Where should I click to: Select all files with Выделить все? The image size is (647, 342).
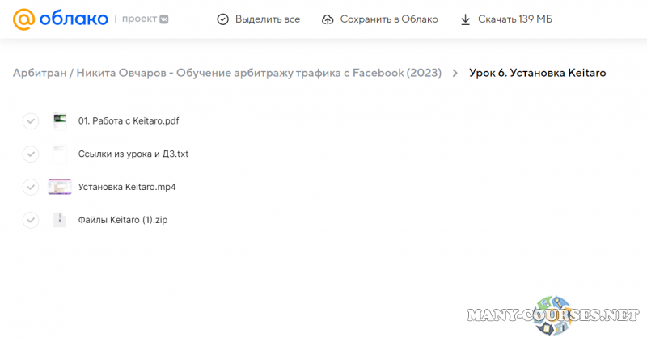click(260, 19)
